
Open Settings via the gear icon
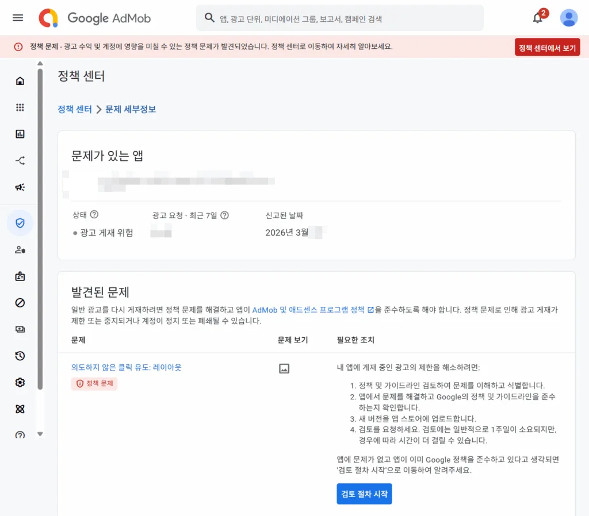(20, 382)
